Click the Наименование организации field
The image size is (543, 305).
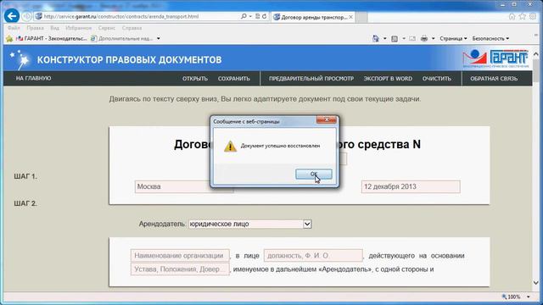tap(180, 256)
